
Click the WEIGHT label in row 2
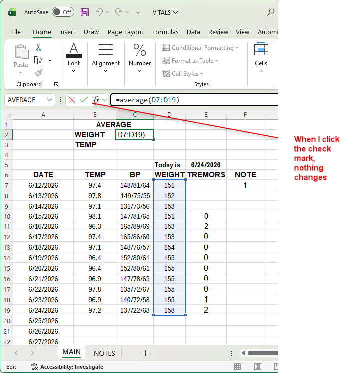(x=90, y=135)
